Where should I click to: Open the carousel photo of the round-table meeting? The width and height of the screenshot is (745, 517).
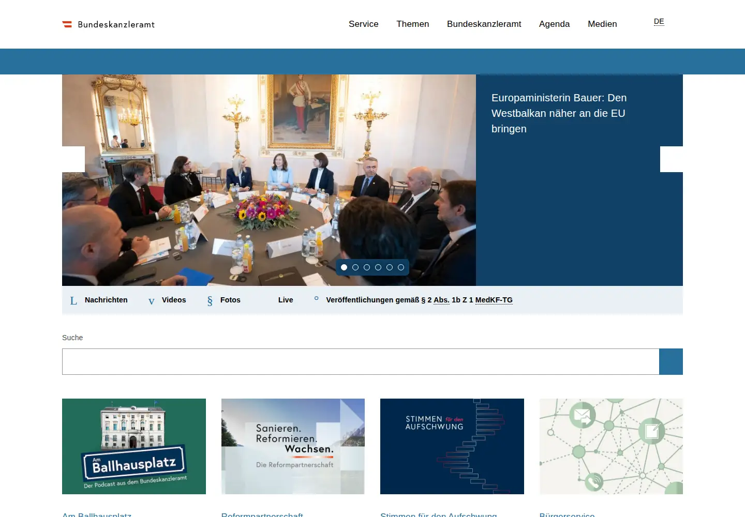[x=269, y=180]
